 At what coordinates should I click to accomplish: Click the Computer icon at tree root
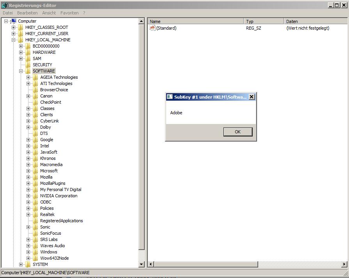point(13,21)
